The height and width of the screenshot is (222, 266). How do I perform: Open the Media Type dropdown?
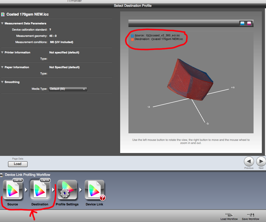click(68, 89)
